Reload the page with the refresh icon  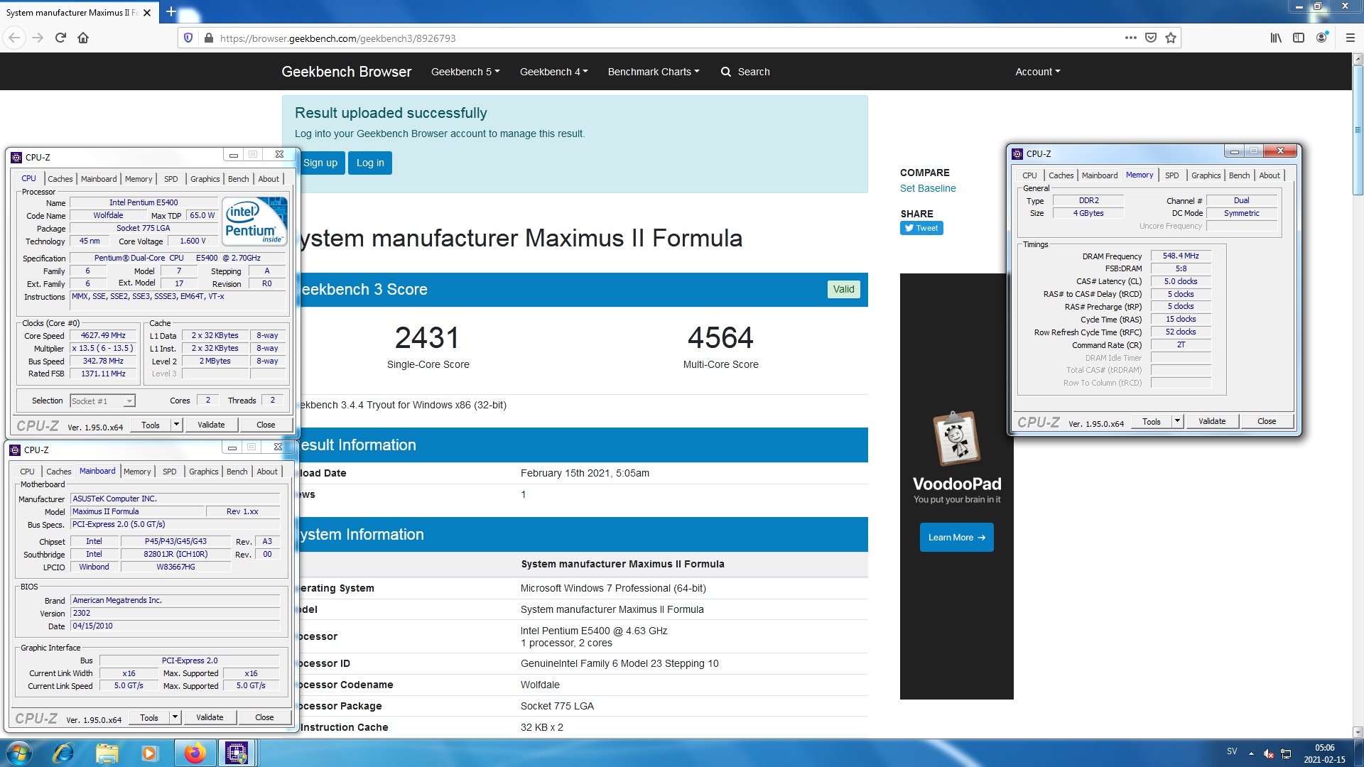(60, 38)
